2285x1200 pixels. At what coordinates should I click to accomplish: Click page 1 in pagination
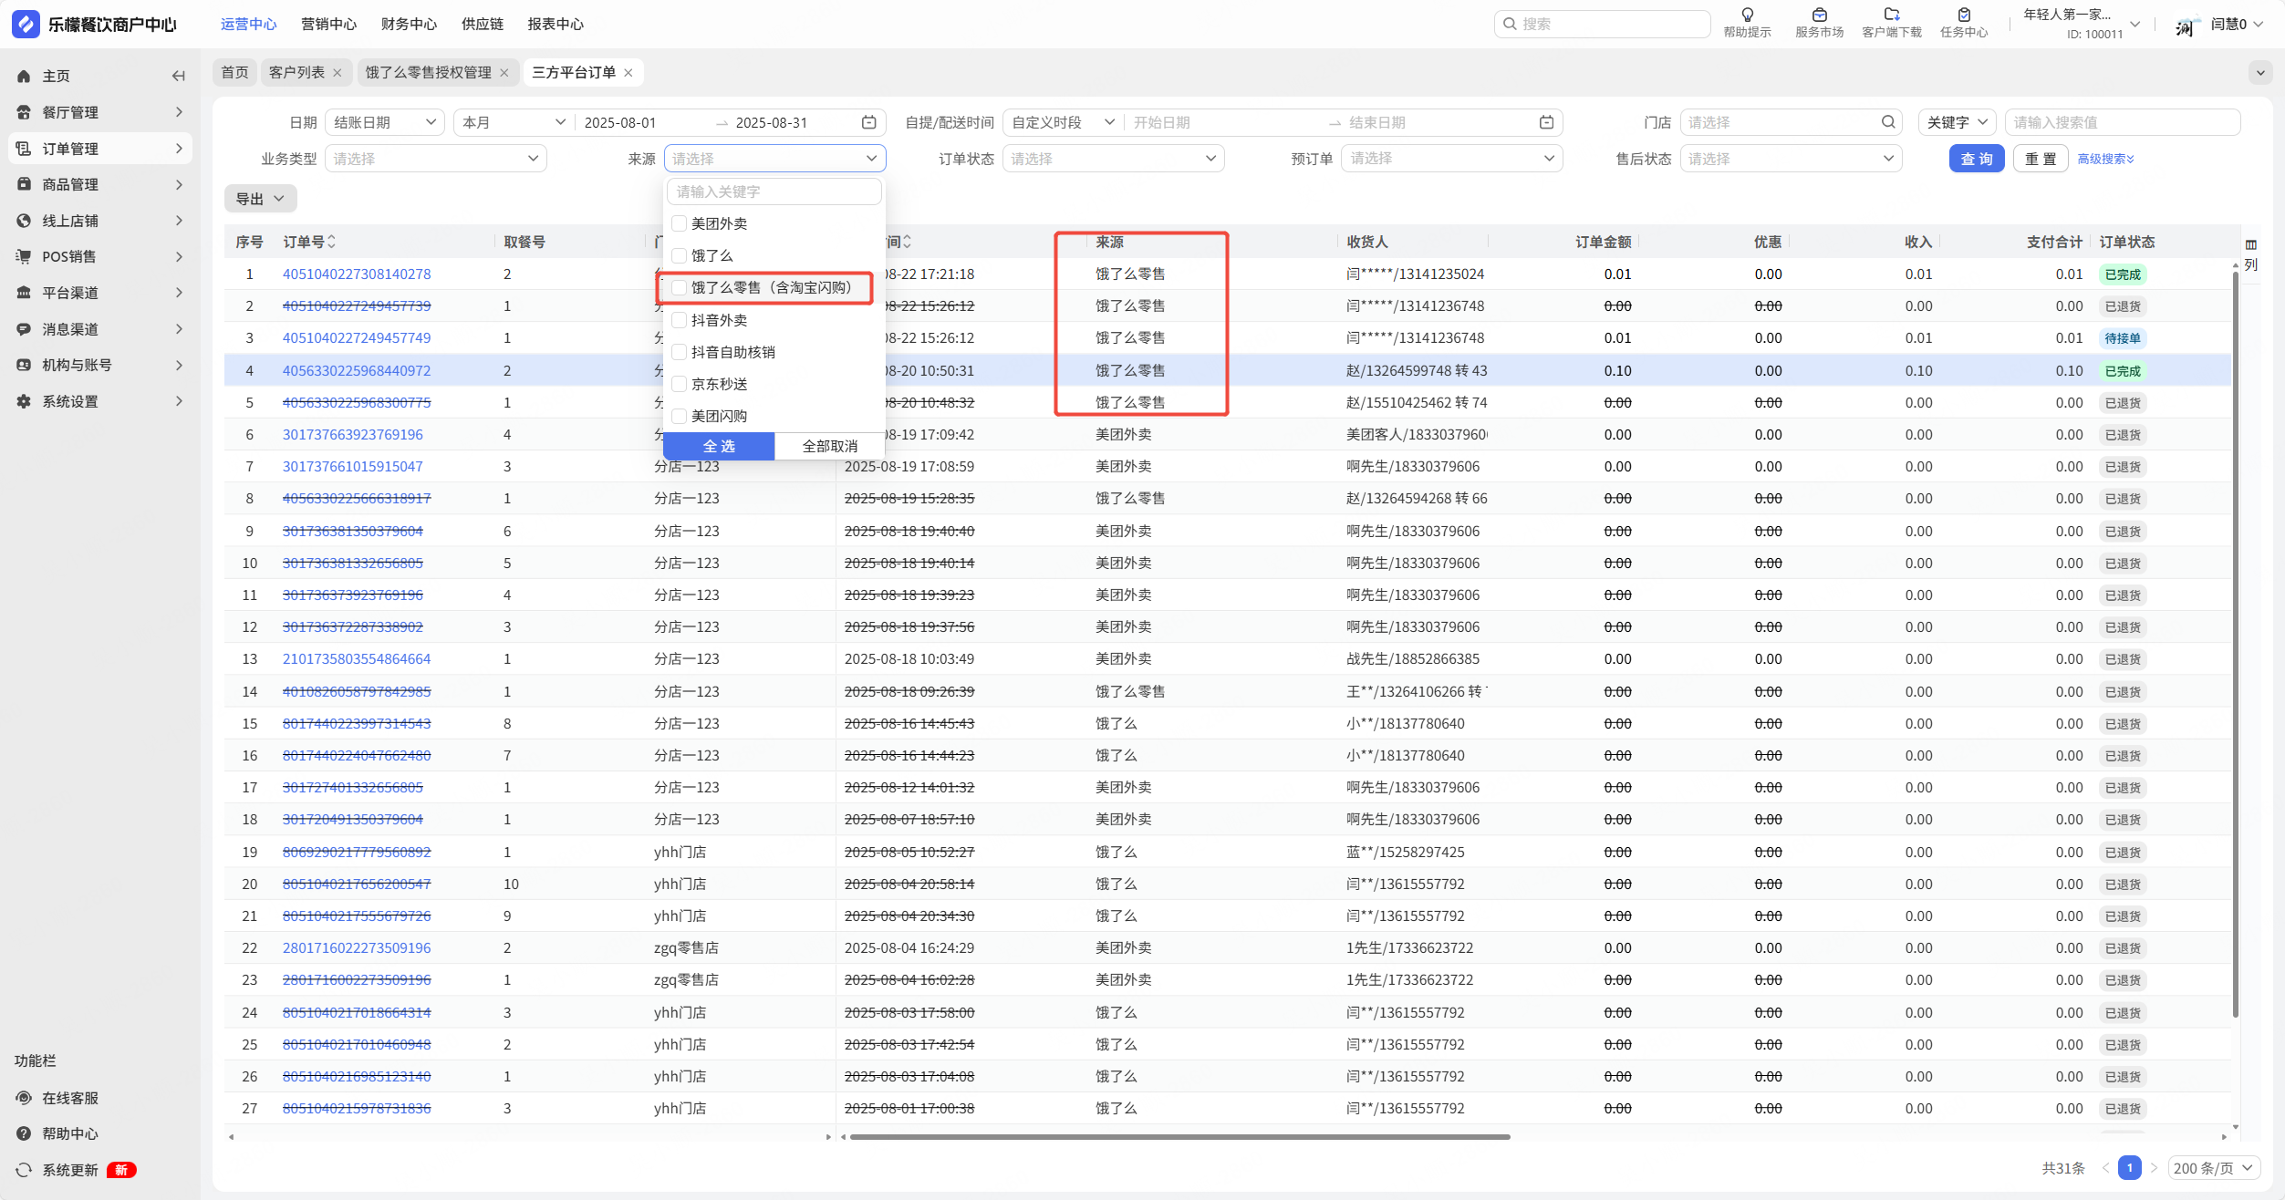click(x=2129, y=1168)
